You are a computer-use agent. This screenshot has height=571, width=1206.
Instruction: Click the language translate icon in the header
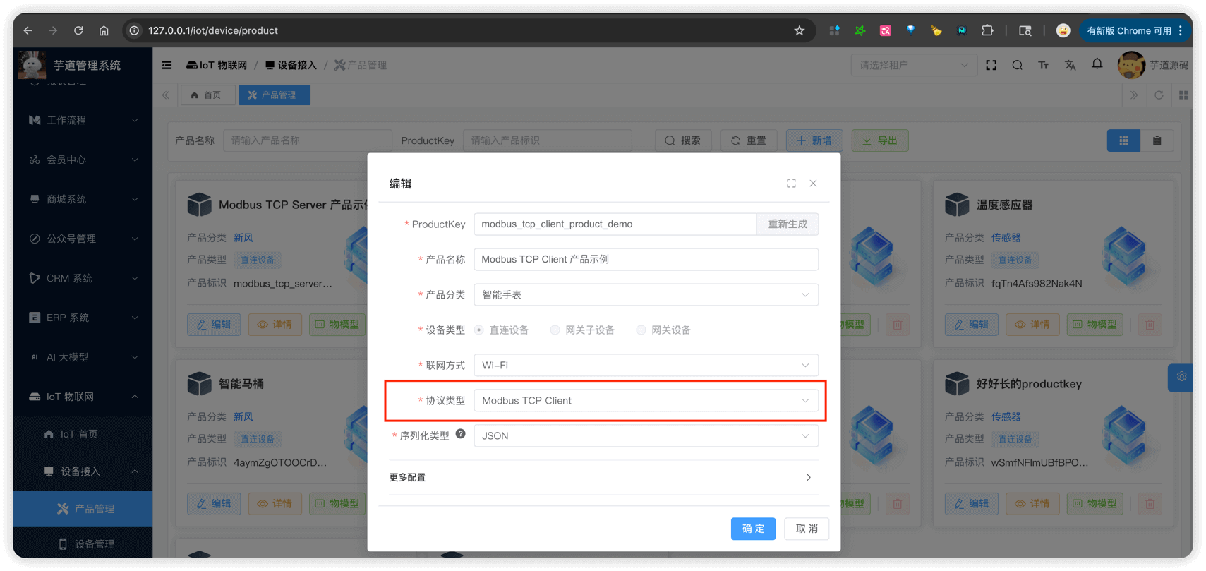pos(1070,65)
